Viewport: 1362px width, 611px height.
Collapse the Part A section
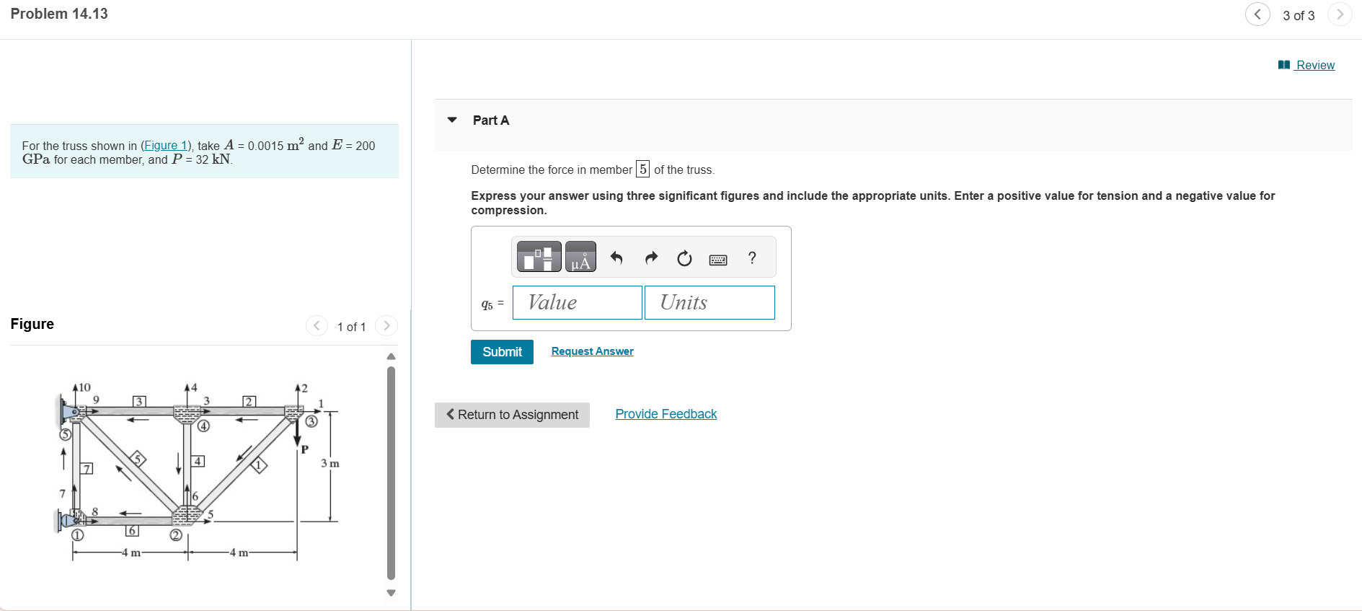(452, 120)
